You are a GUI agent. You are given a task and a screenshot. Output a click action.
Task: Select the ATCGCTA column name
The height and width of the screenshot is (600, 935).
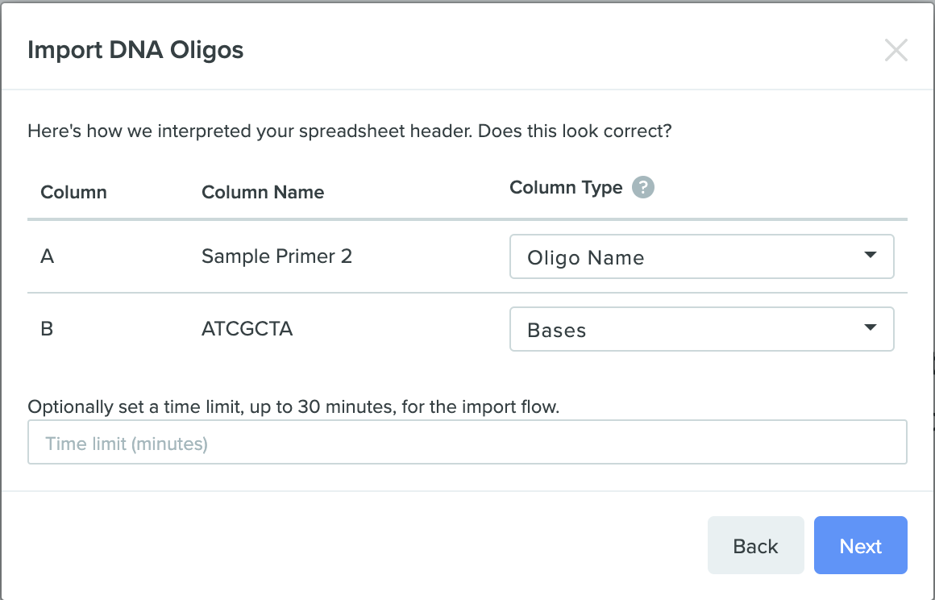coord(247,328)
